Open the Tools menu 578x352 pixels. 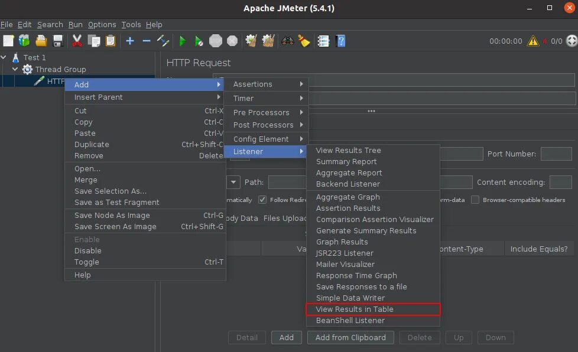click(x=131, y=25)
